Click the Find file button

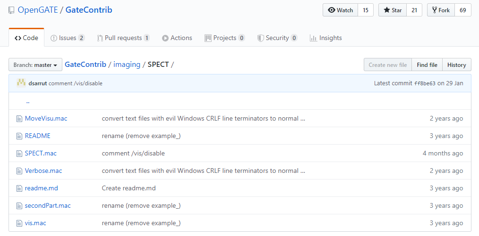[427, 65]
